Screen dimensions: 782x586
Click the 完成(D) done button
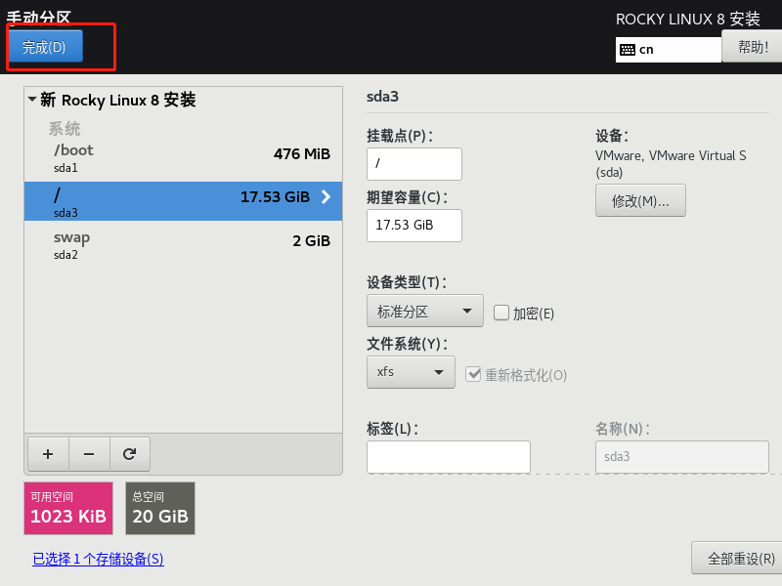[45, 46]
